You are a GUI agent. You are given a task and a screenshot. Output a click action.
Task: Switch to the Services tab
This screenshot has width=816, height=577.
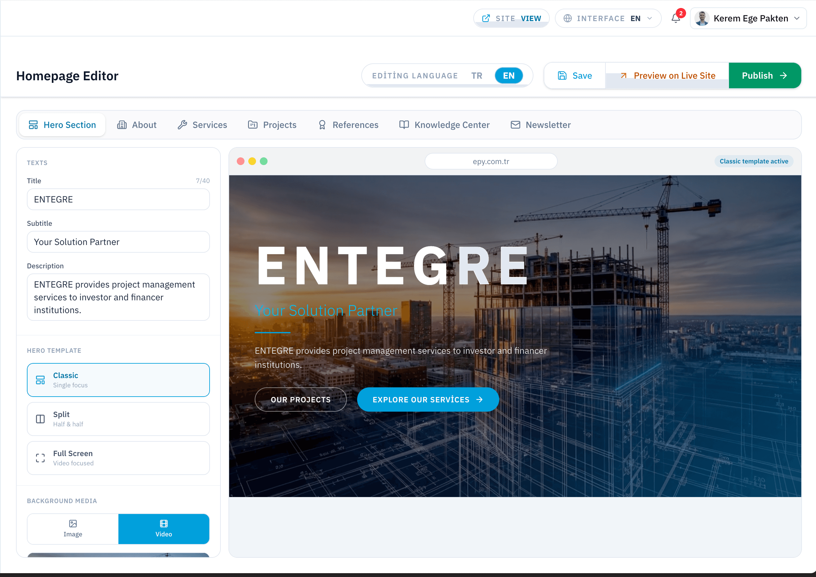click(202, 125)
